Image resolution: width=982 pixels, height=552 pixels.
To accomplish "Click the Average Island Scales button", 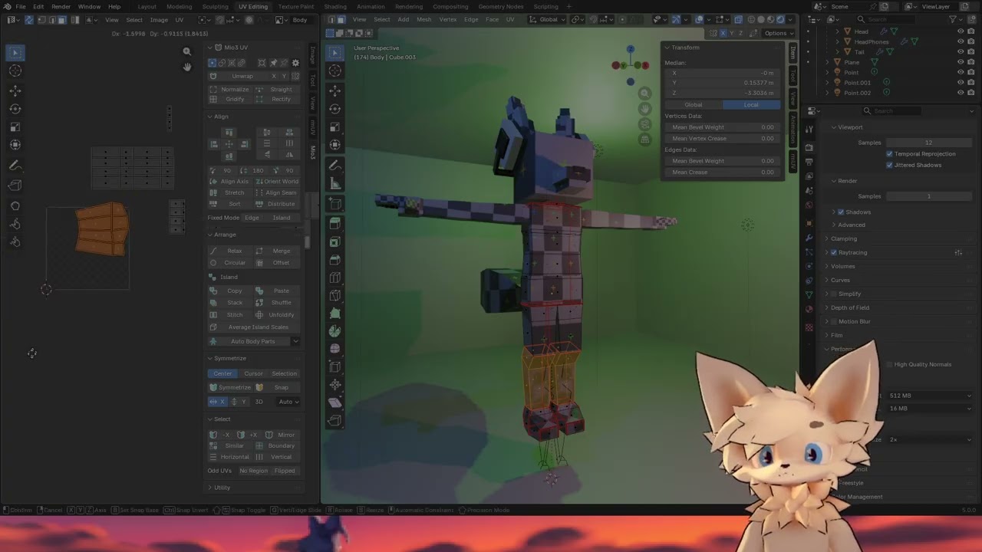I will click(x=254, y=327).
